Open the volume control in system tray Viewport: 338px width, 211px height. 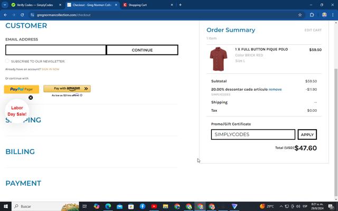(298, 206)
